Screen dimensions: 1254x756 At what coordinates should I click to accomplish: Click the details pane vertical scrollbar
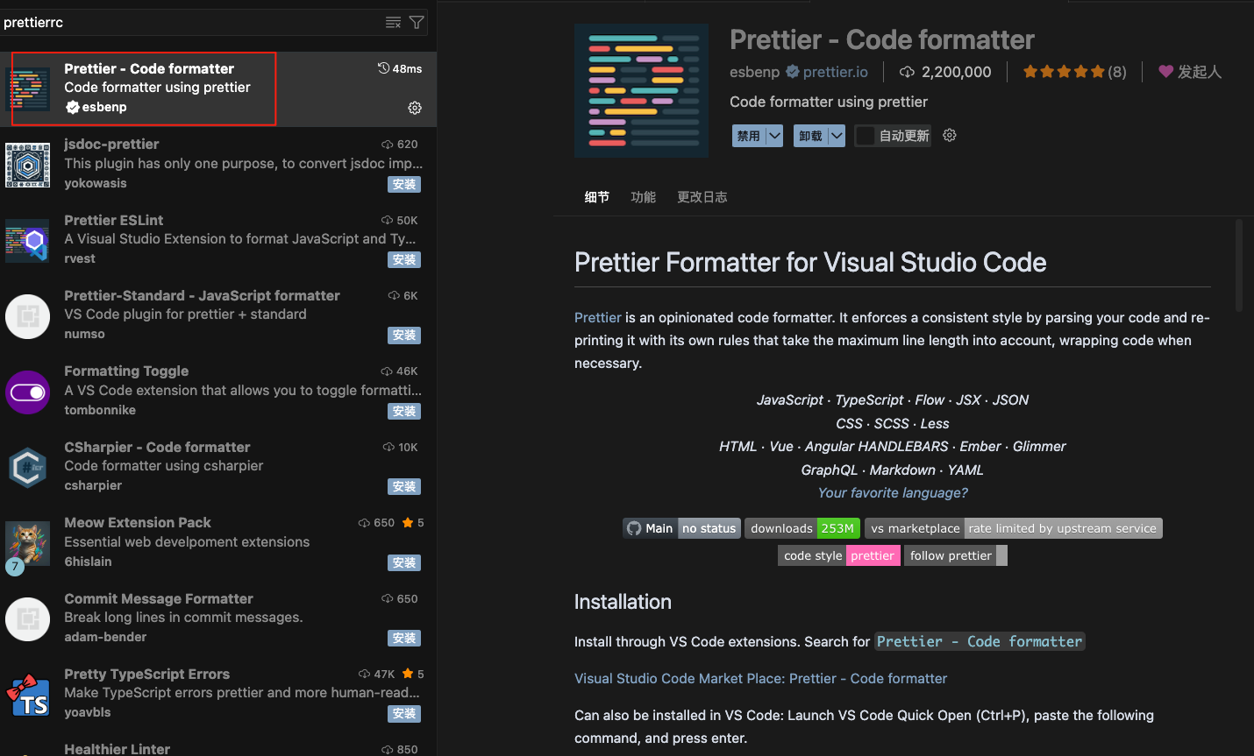[1239, 265]
